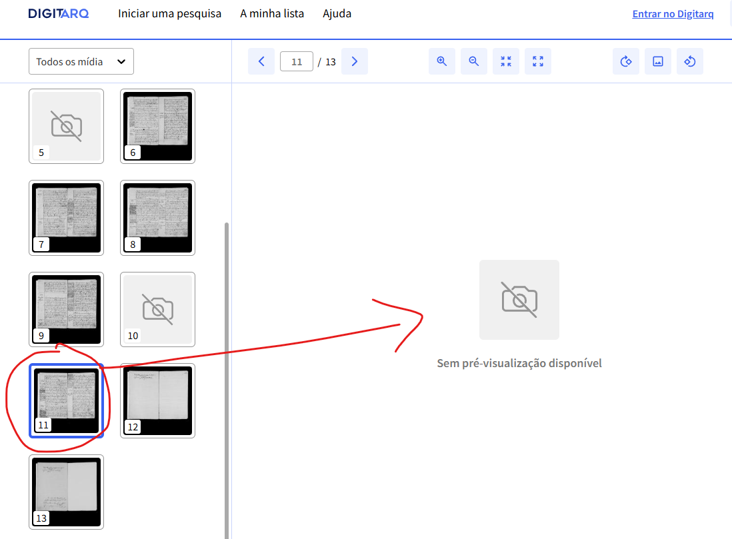Open 'A minha lista' menu item
This screenshot has width=732, height=539.
[272, 13]
